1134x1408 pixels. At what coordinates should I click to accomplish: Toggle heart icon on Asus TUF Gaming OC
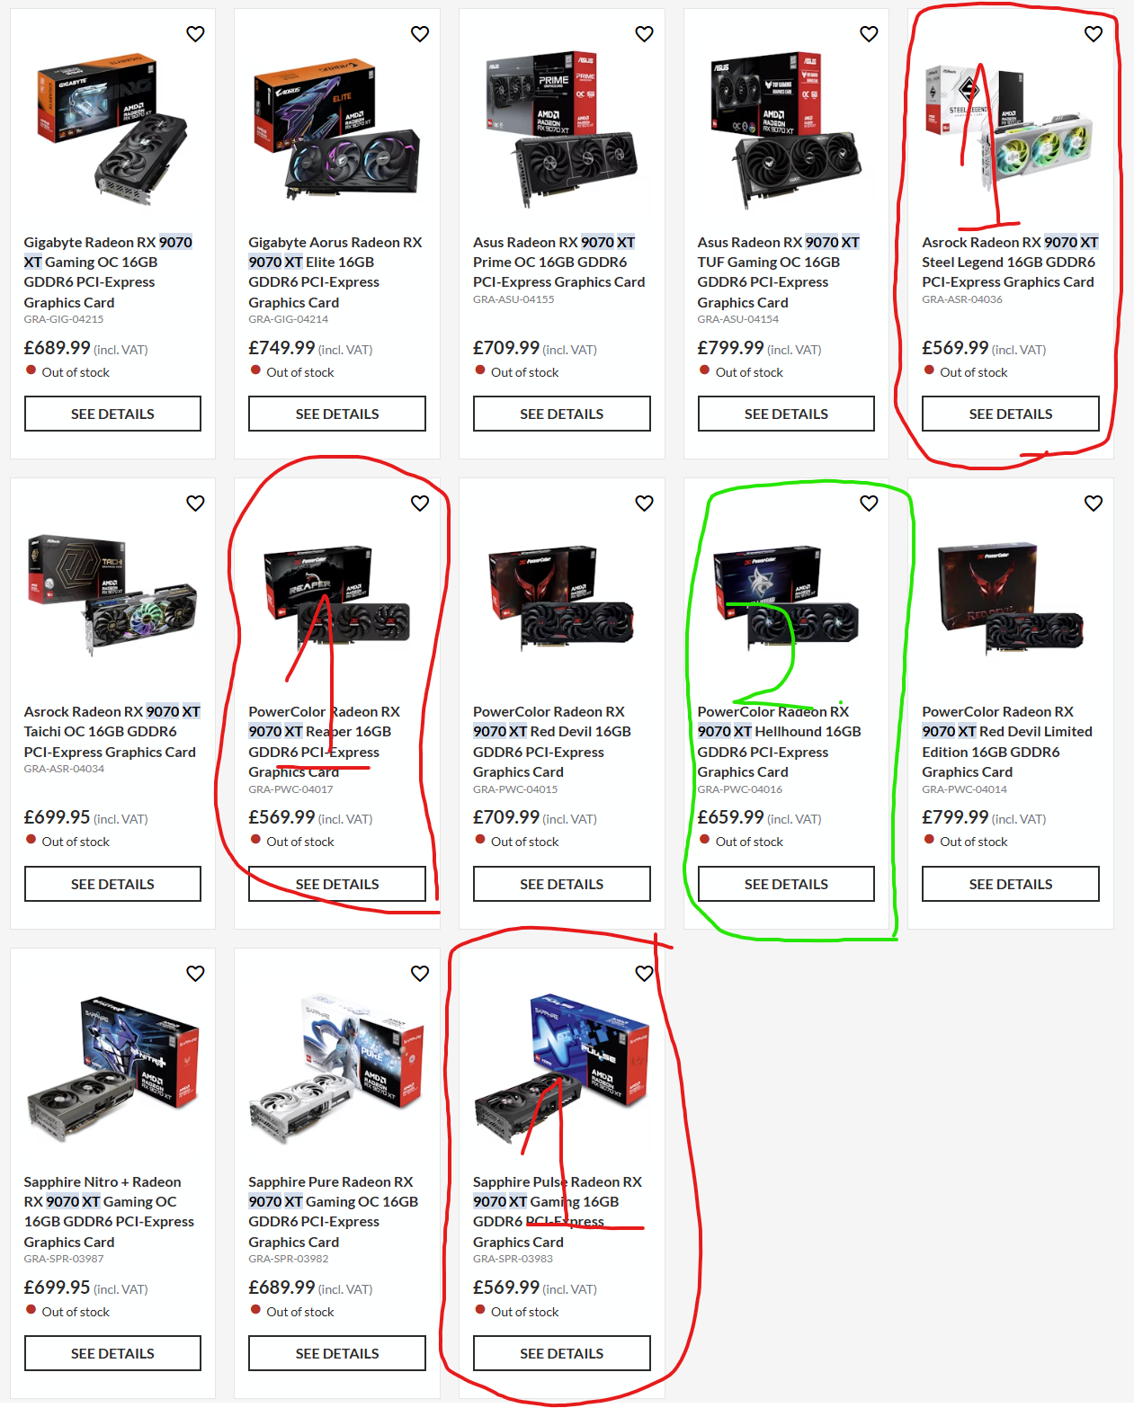coord(869,34)
